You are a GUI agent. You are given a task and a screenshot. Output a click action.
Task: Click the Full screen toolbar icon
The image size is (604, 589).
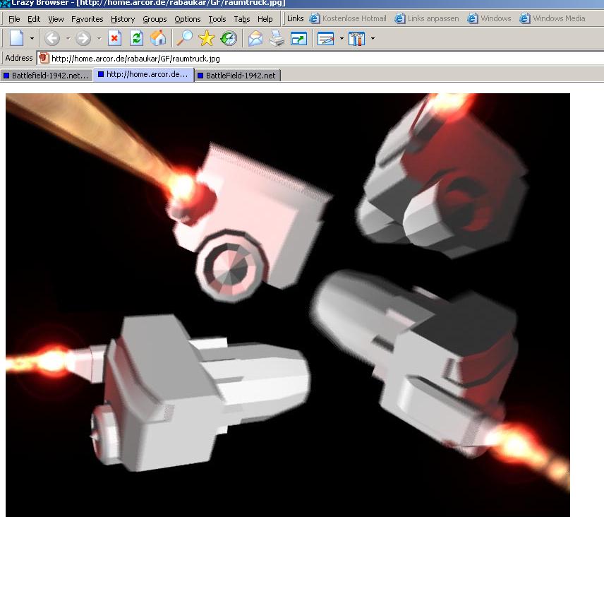pos(299,38)
